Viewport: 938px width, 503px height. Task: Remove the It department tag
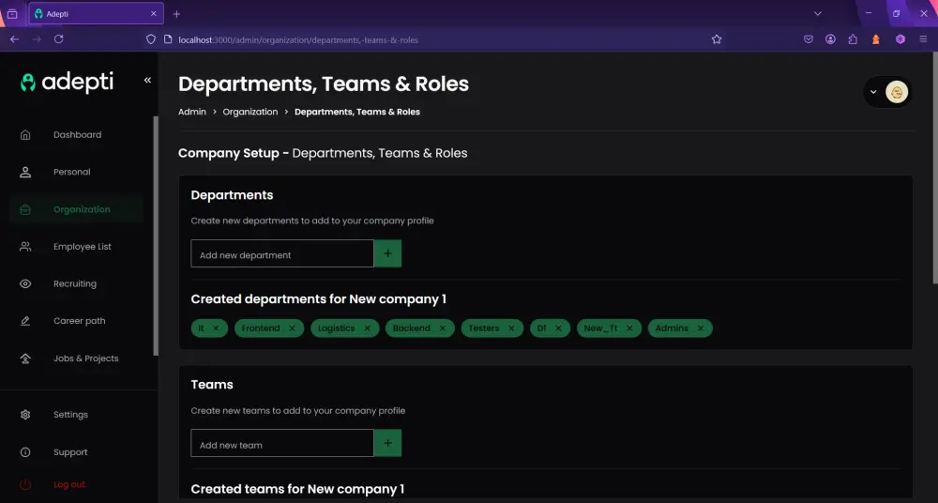216,328
